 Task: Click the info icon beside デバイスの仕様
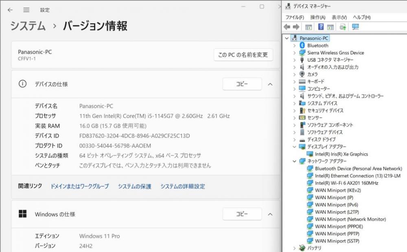pyautogui.click(x=22, y=84)
